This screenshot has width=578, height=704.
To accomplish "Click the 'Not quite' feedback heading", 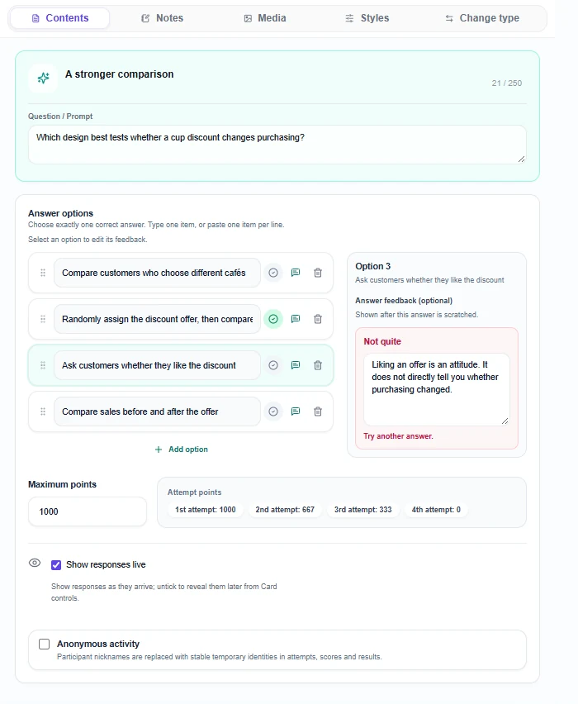I will click(382, 341).
